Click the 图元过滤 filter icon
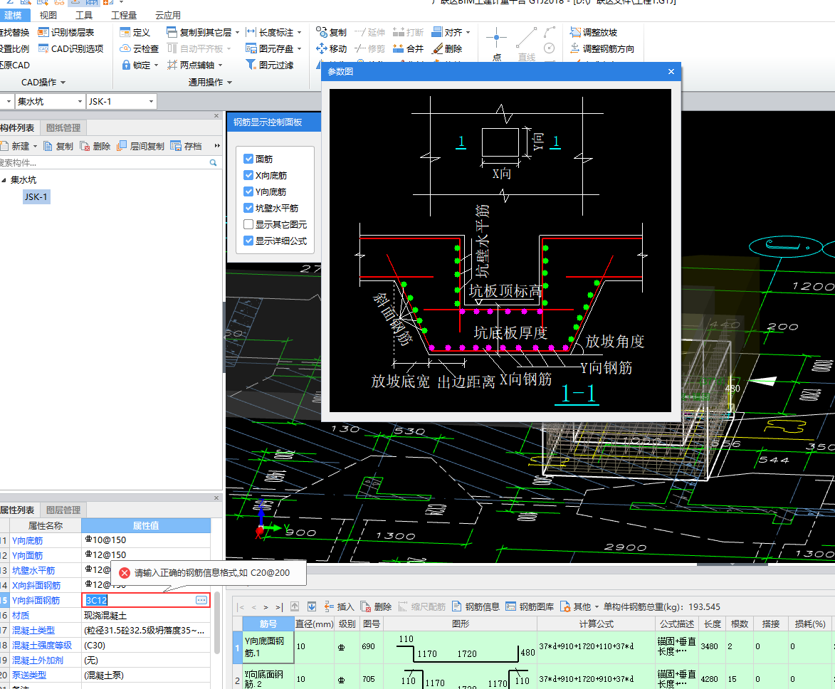Screen dimensions: 835x689 tap(251, 65)
